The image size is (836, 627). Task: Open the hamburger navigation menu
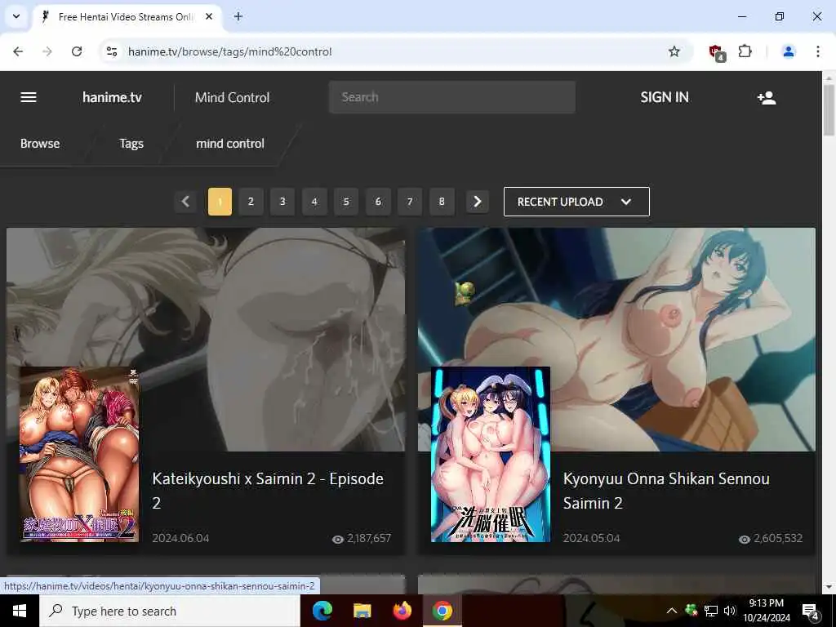[x=29, y=97]
